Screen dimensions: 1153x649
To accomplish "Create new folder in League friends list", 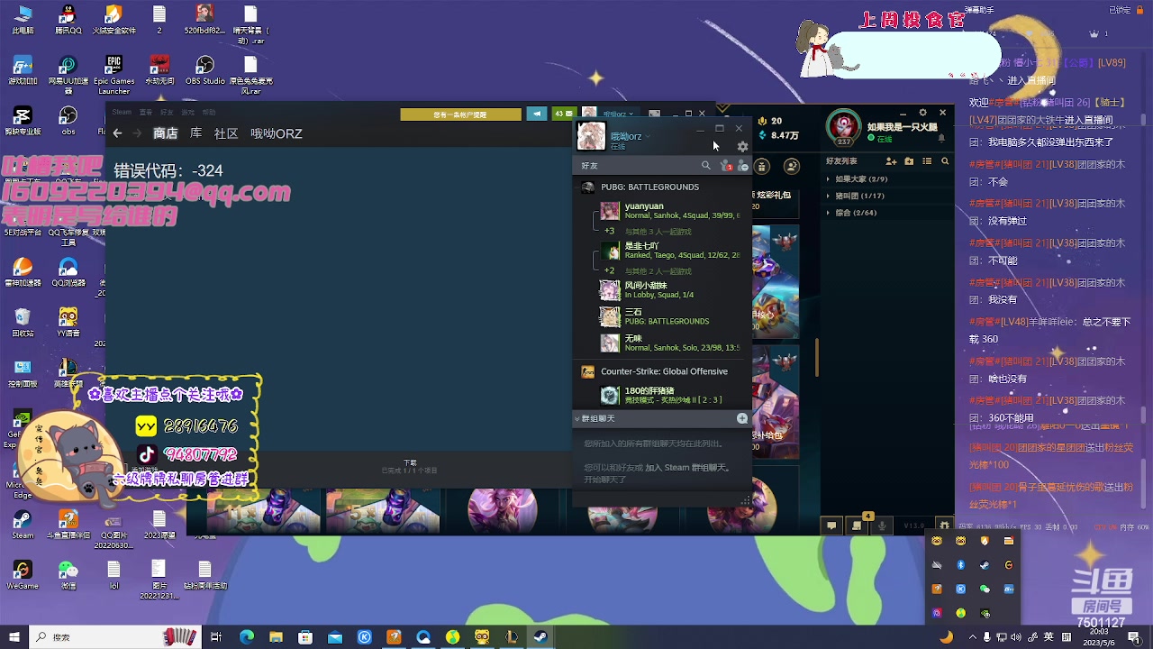I will point(909,161).
